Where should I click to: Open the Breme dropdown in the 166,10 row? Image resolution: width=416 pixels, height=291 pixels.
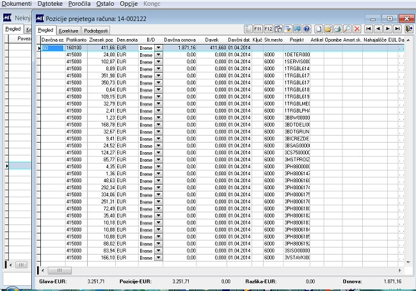coord(158,258)
